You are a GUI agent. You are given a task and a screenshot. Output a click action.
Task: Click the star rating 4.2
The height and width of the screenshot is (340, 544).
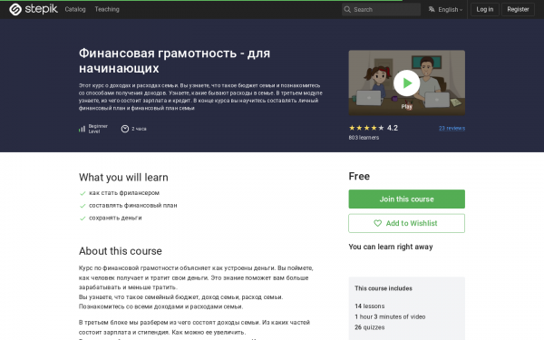[x=374, y=128]
